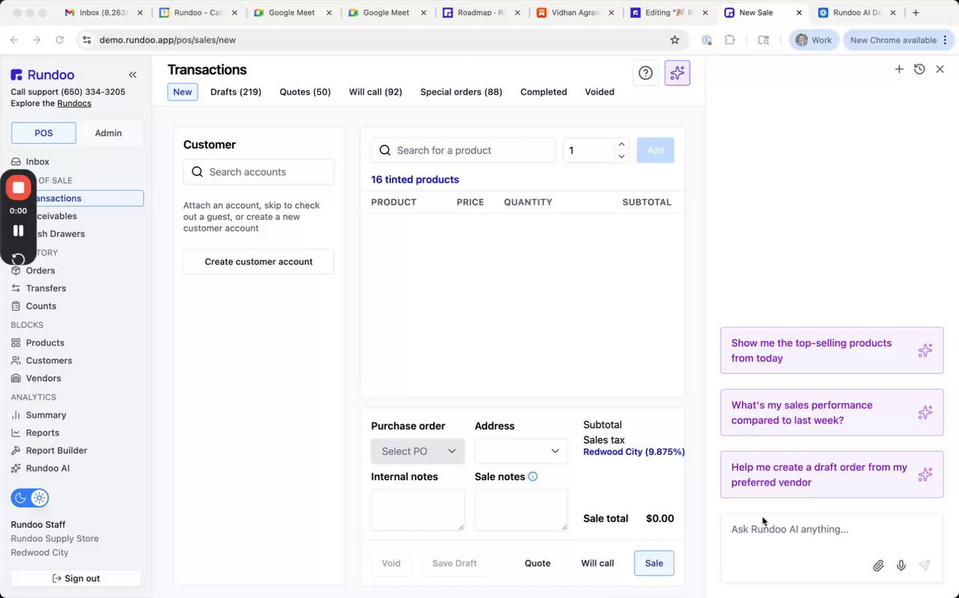This screenshot has height=598, width=959.
Task: Open the Select PO dropdown
Action: [x=417, y=451]
